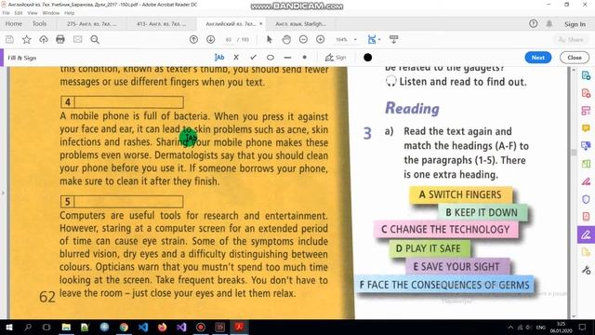The image size is (595, 335).
Task: Open the Windows Start menu
Action: coord(9,327)
